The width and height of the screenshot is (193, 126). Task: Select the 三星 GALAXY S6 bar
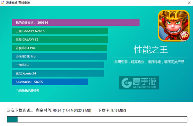[x=60, y=39]
